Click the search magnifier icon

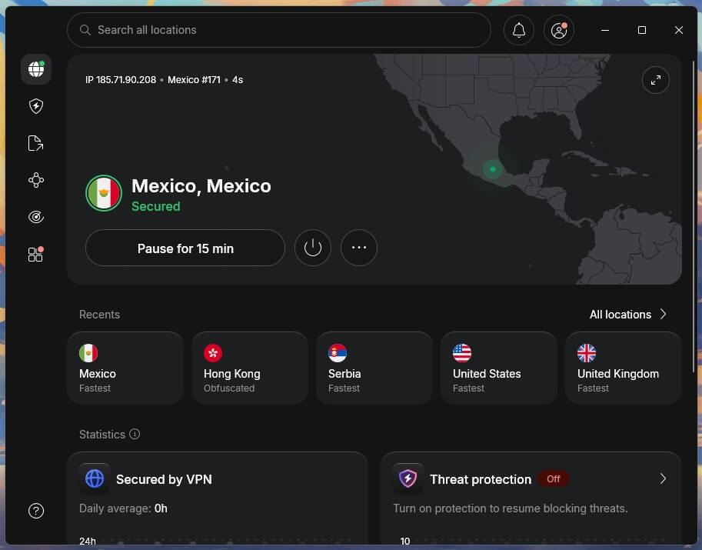click(85, 30)
